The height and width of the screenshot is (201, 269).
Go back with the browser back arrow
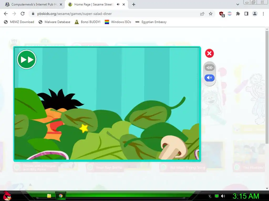click(6, 14)
